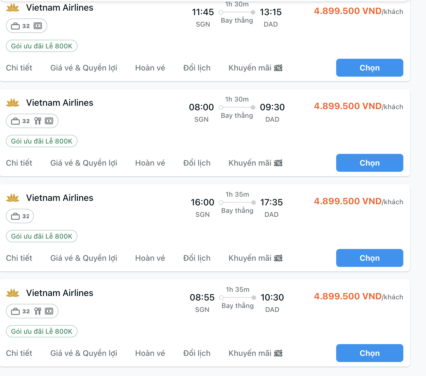Expand Chi tiết for the 08:55 flight
Viewport: 426px width, 376px height.
[19, 353]
